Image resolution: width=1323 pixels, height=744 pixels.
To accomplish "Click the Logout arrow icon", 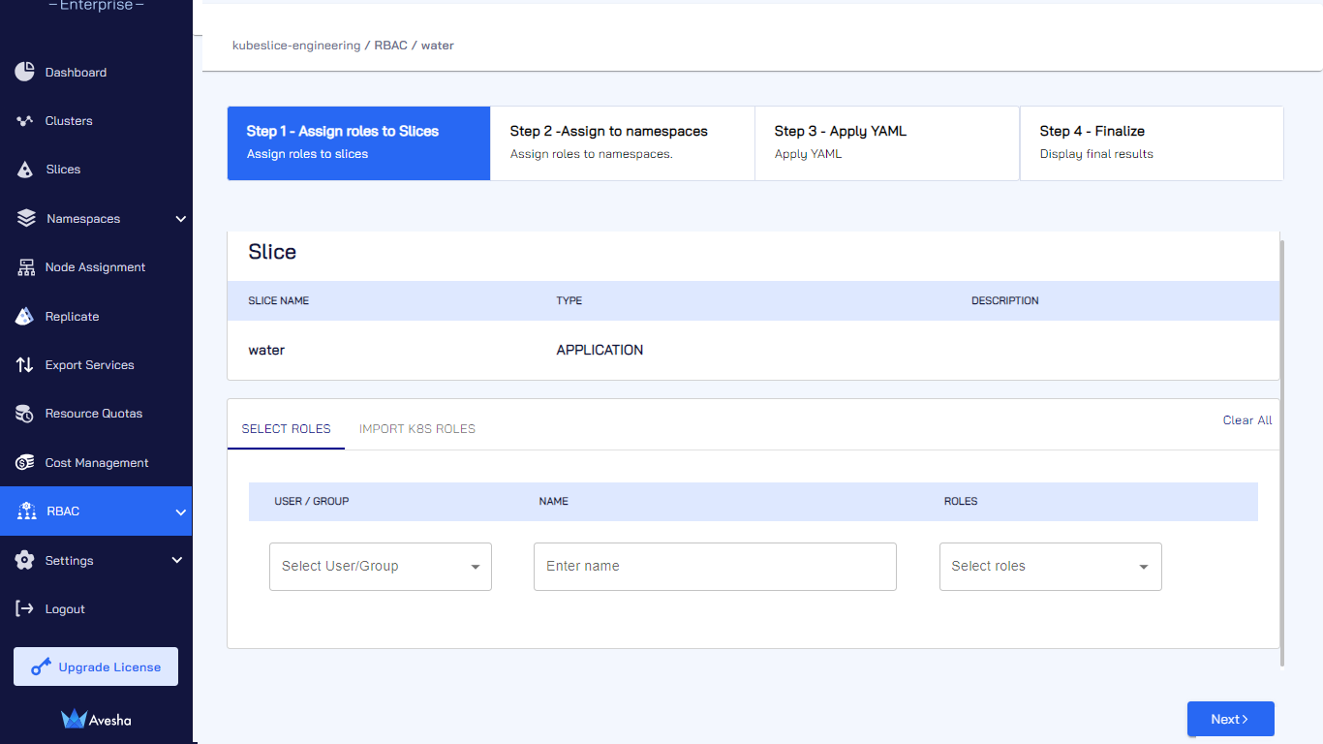I will [25, 608].
